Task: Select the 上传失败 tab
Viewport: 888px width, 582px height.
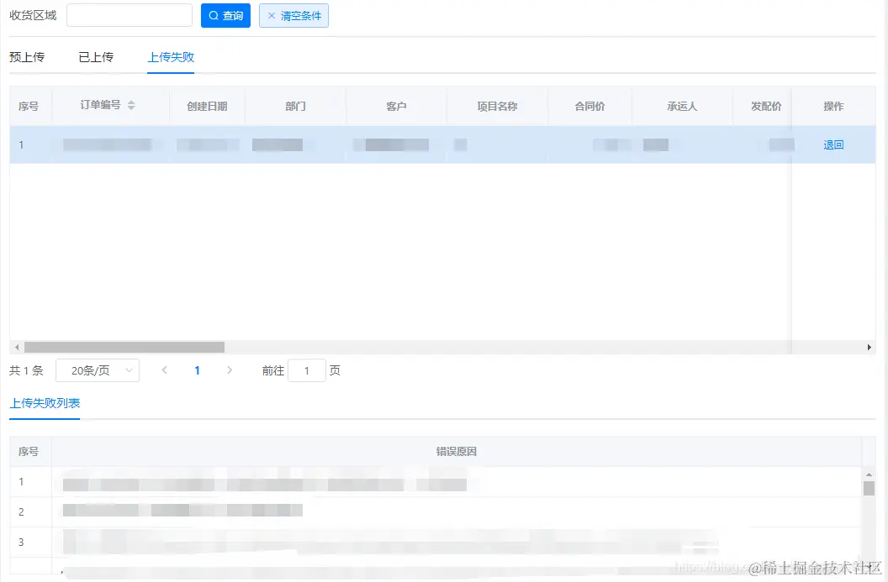Action: click(171, 57)
